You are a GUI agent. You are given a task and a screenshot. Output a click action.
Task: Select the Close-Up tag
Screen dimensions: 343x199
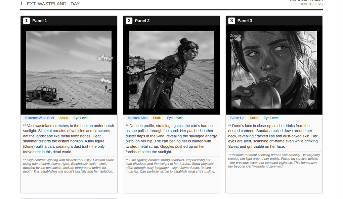[237, 118]
